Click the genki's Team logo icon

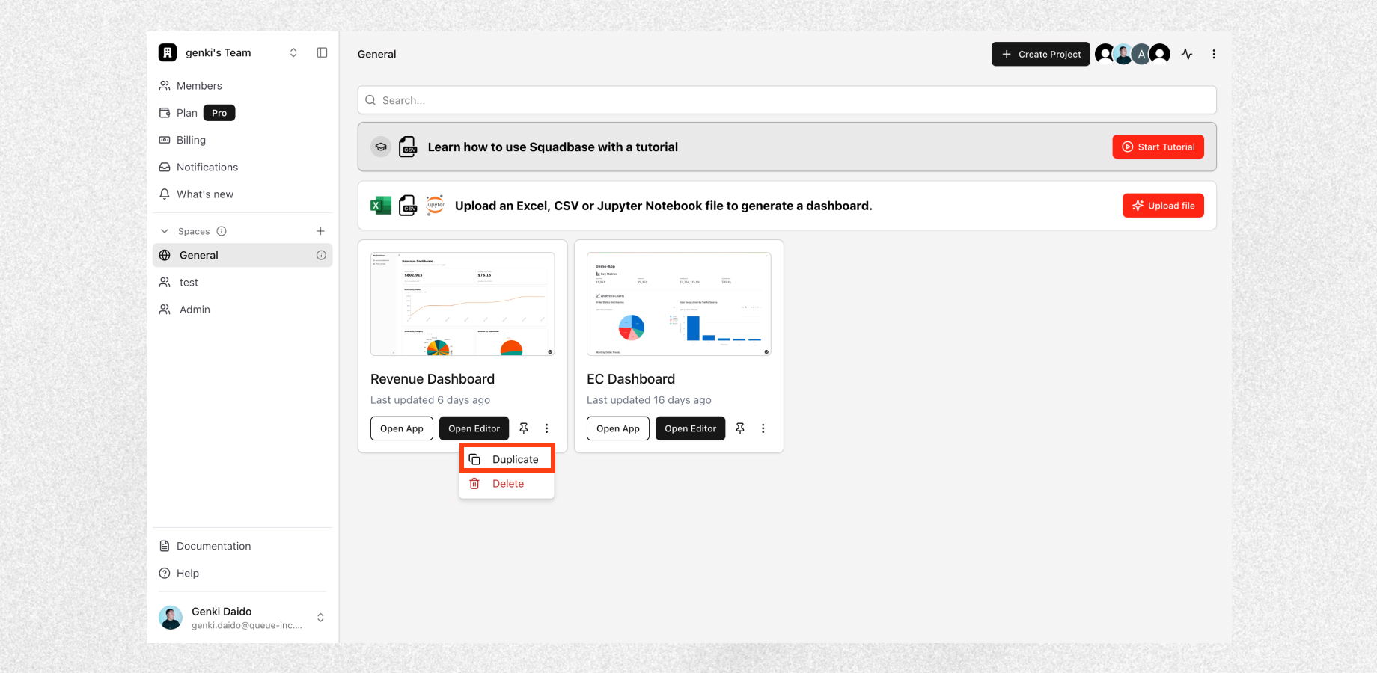tap(168, 52)
